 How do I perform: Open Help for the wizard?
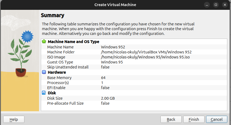pos(14,119)
